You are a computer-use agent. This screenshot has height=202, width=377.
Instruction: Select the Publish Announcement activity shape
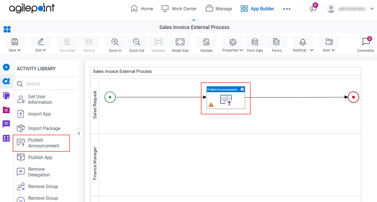[x=226, y=98]
